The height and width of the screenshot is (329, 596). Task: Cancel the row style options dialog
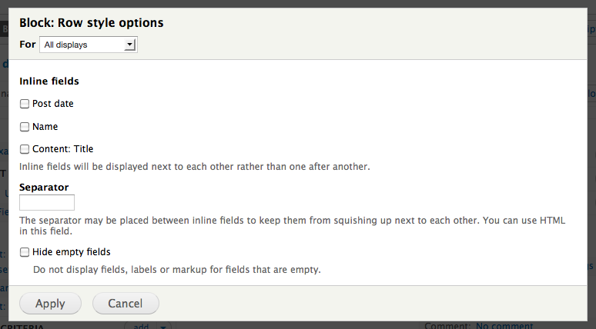point(126,304)
